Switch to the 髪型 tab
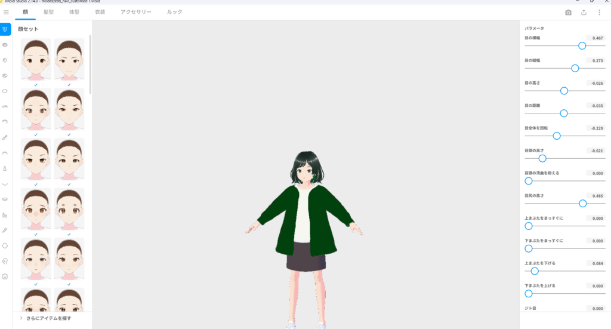 49,12
